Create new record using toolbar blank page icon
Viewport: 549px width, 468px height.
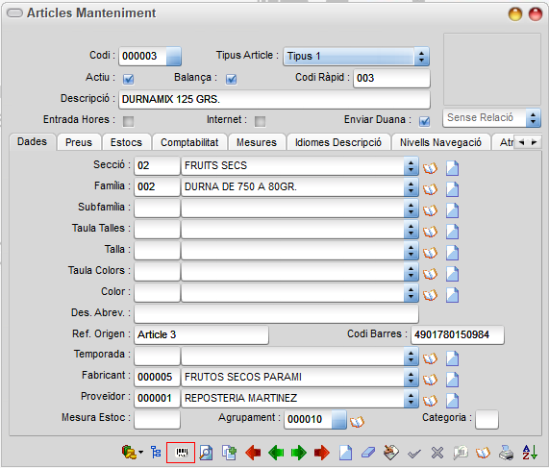(345, 453)
